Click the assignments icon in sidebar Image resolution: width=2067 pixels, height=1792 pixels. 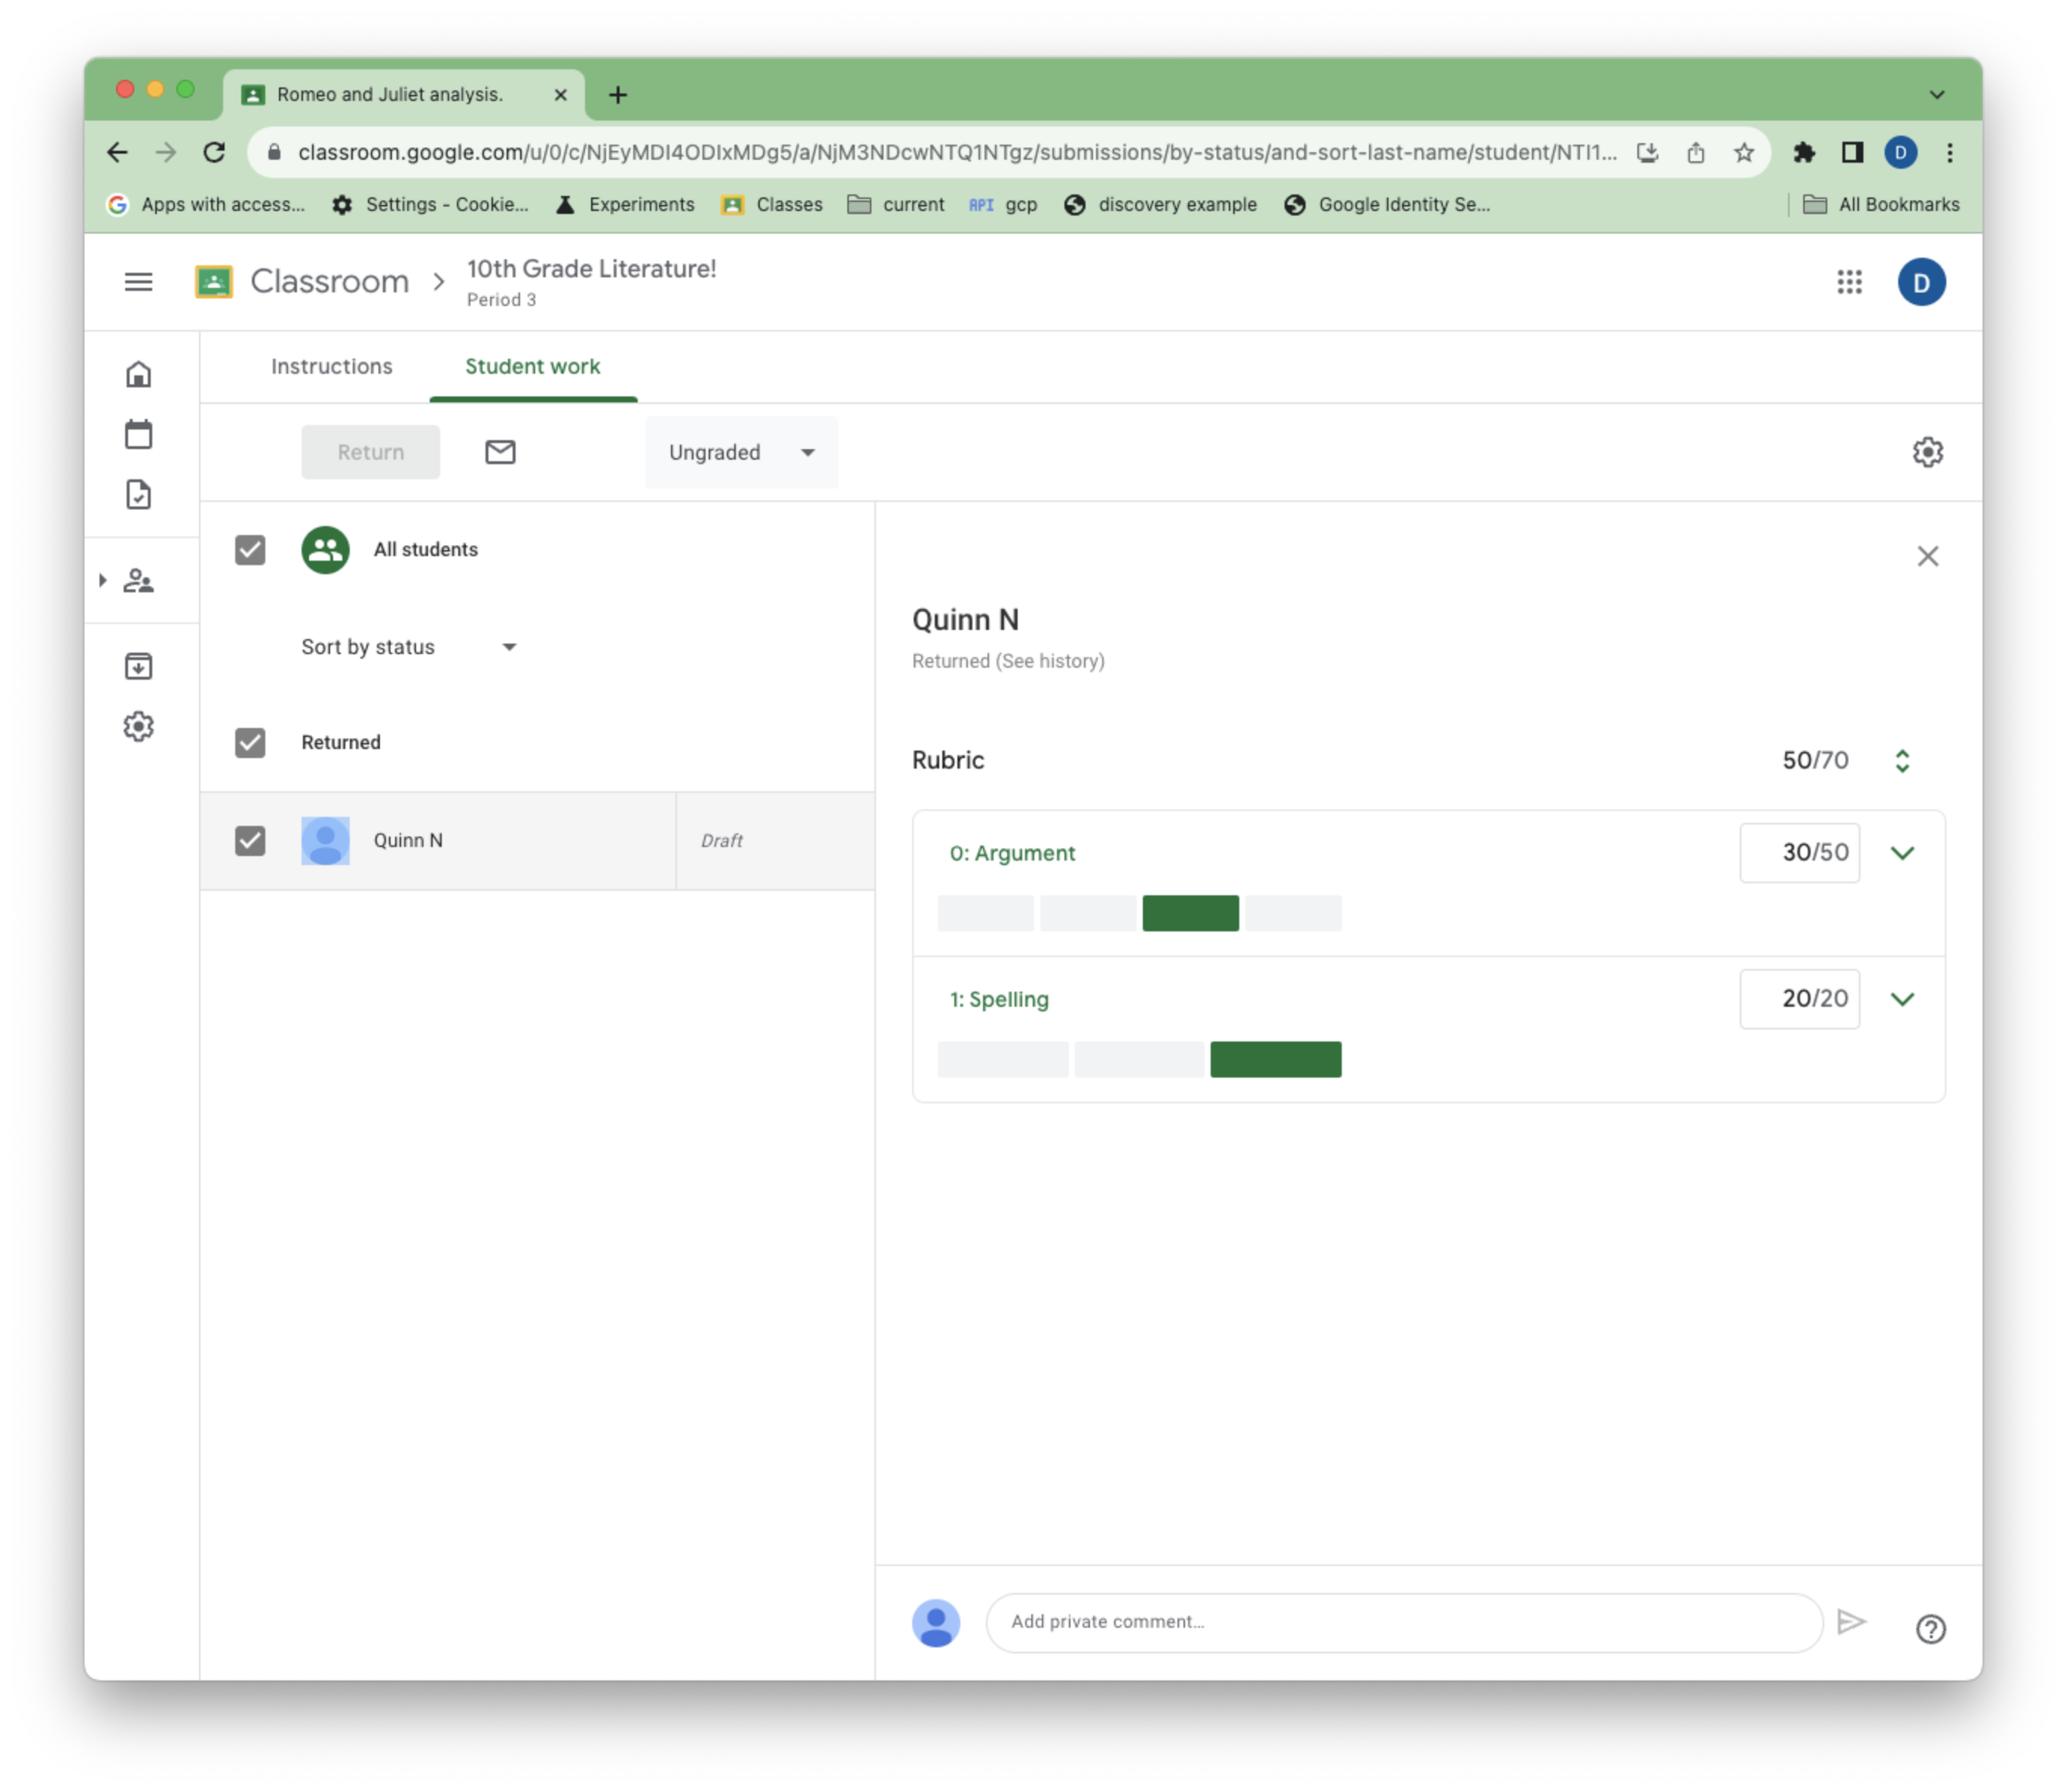pyautogui.click(x=141, y=494)
